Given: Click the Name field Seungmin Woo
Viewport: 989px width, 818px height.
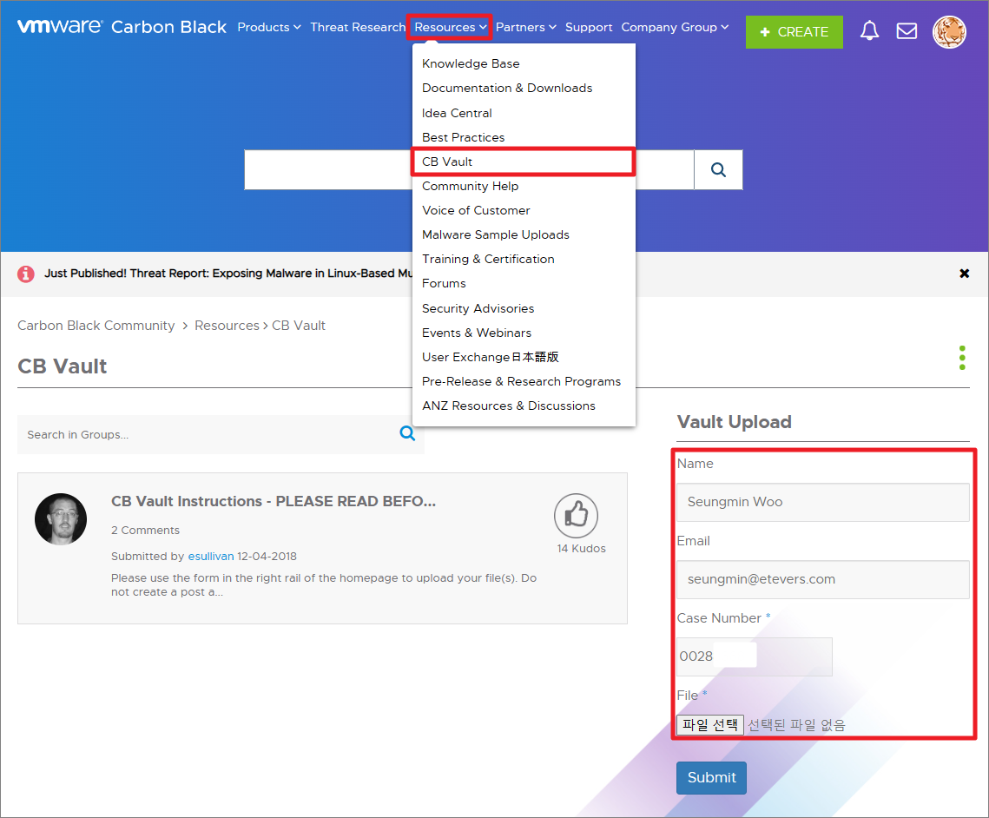Looking at the screenshot, I should 823,502.
